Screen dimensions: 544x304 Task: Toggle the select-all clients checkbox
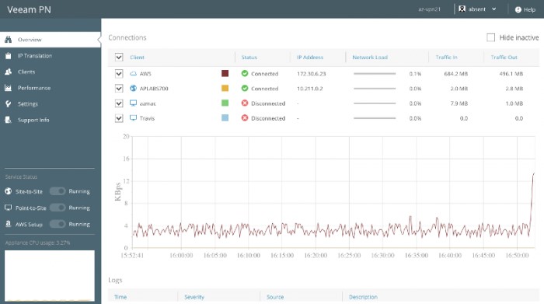(119, 58)
